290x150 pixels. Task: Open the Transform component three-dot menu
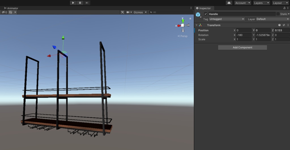(288, 25)
